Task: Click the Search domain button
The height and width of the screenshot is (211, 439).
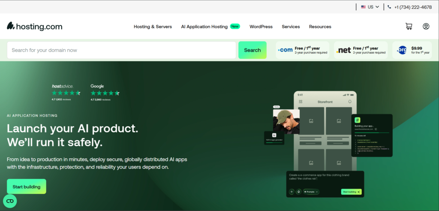Action: 252,50
